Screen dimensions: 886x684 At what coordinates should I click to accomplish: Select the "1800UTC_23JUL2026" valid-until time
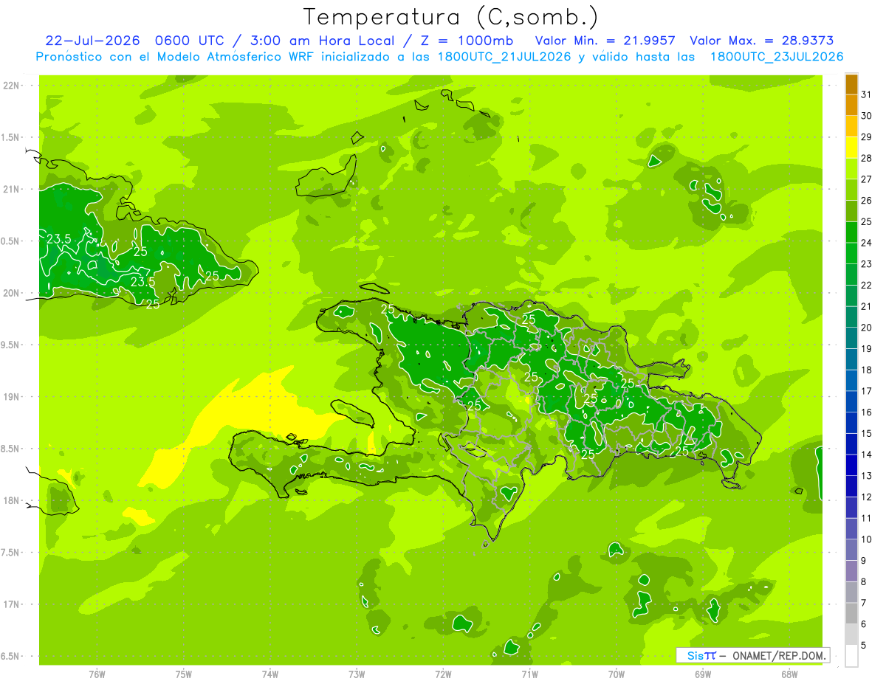[x=777, y=57]
